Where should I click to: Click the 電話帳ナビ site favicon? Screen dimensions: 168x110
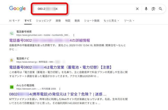(12, 60)
